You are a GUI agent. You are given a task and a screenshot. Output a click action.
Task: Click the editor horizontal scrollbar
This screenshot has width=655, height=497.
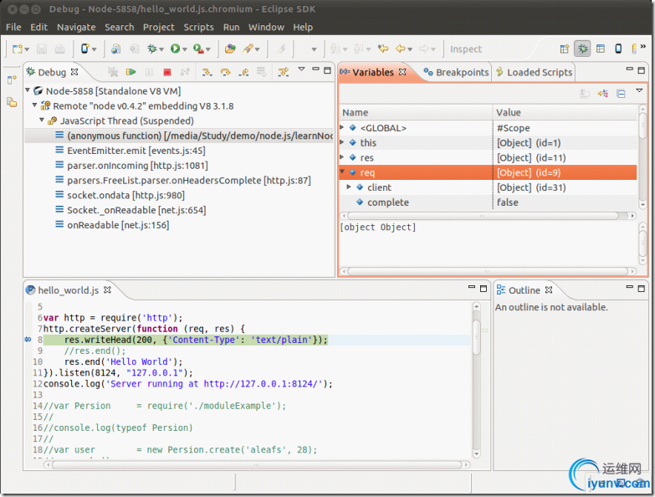[x=257, y=465]
